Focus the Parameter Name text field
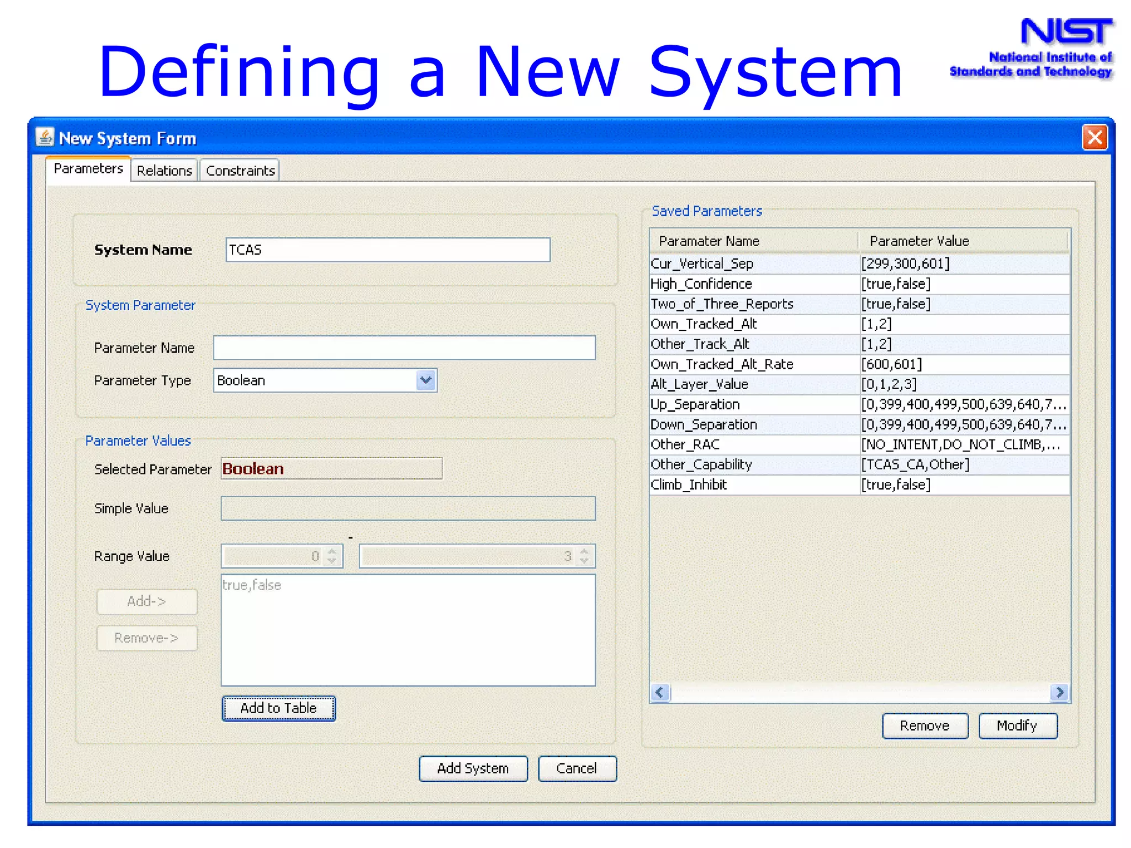This screenshot has width=1131, height=848. pos(404,348)
